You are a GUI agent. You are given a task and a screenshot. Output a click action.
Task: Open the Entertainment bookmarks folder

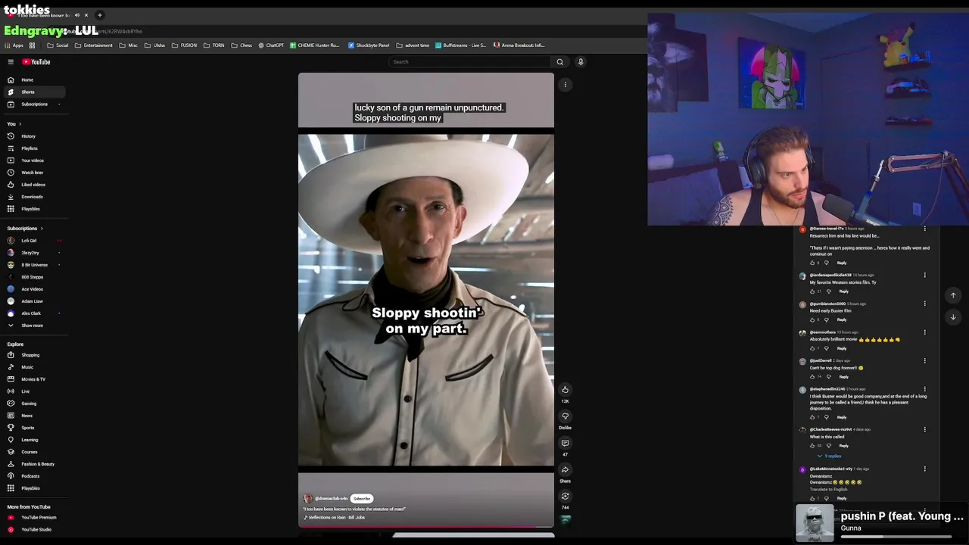tap(94, 45)
